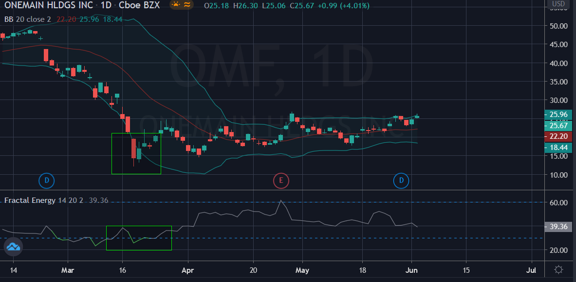Image resolution: width=576 pixels, height=282 pixels.
Task: Click the 18 date label on time axis
Action: [363, 271]
